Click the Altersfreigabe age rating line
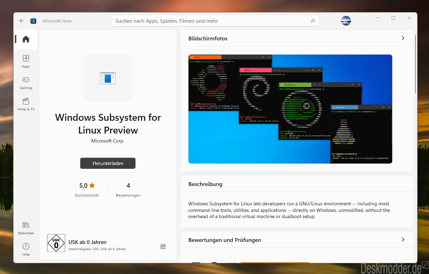This screenshot has width=429, height=274. [x=97, y=249]
